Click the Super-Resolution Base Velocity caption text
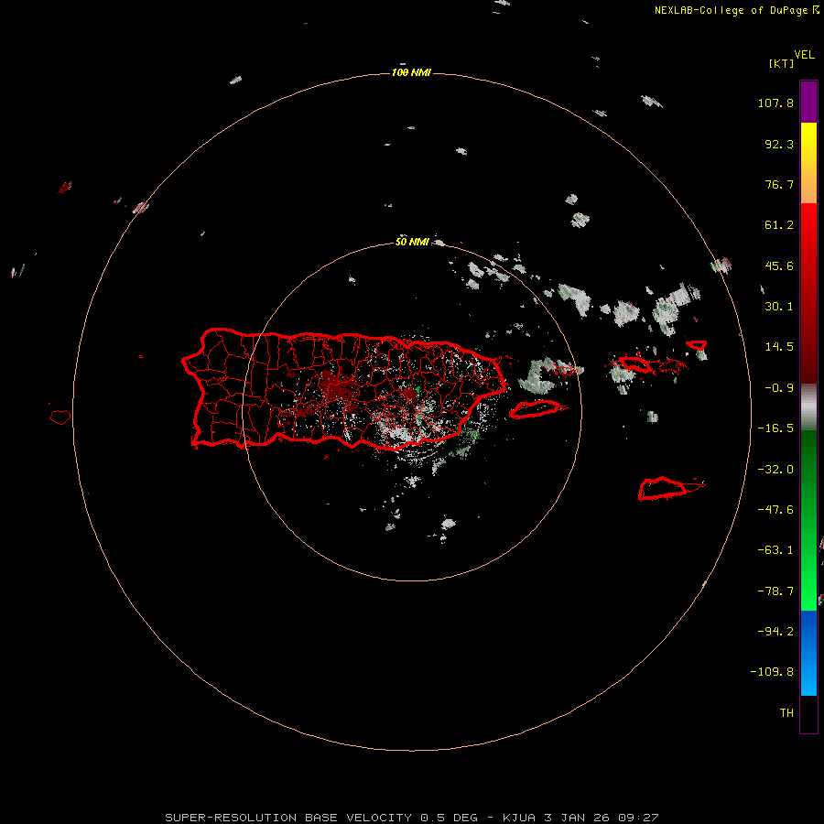 (411, 818)
